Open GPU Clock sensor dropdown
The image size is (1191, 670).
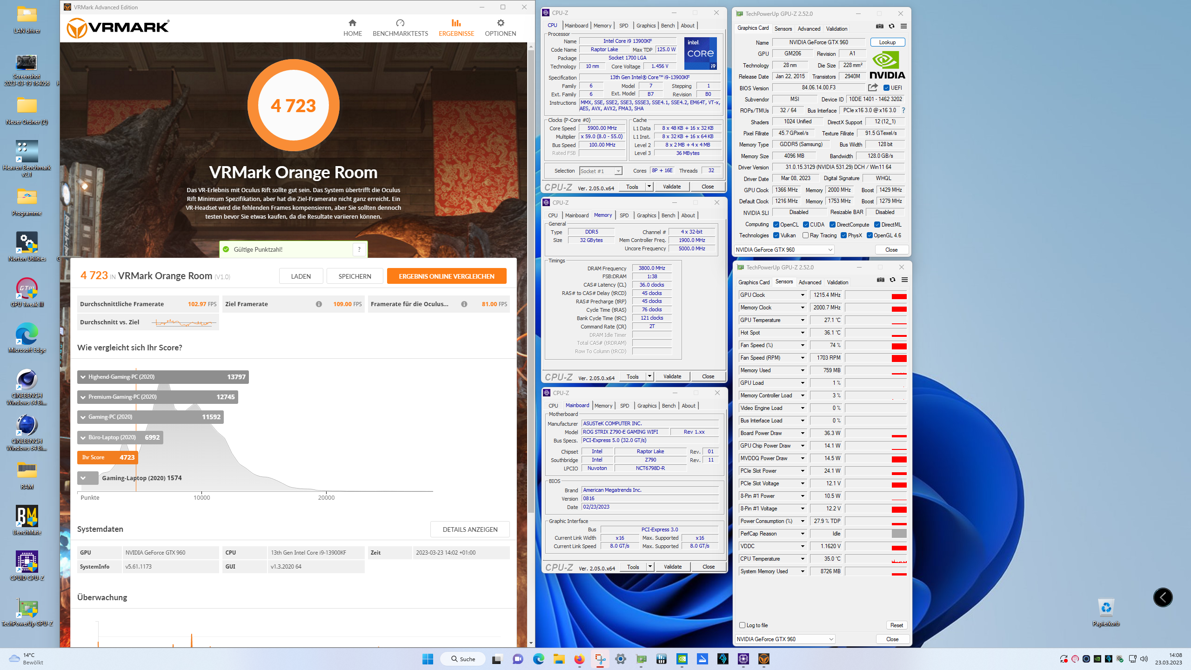tap(803, 295)
